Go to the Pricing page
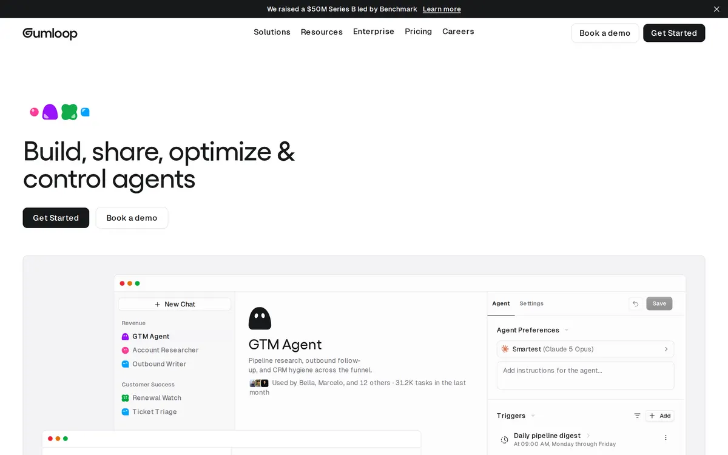 point(419,32)
